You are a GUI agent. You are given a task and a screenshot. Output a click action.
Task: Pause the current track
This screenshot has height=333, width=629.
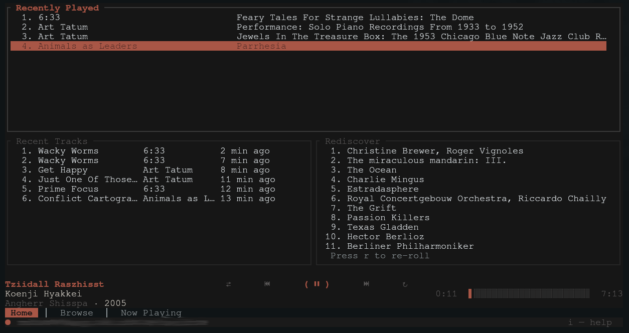coord(317,284)
